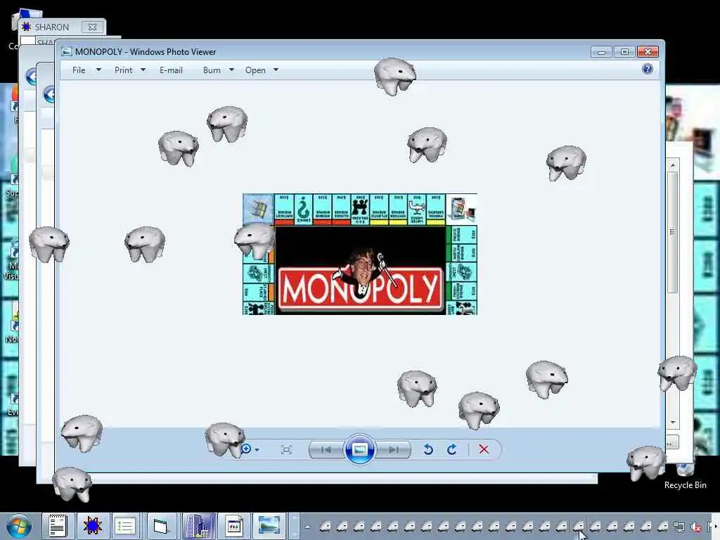Open the File menu in Photo Viewer
Viewport: 720px width, 540px height.
pos(86,70)
